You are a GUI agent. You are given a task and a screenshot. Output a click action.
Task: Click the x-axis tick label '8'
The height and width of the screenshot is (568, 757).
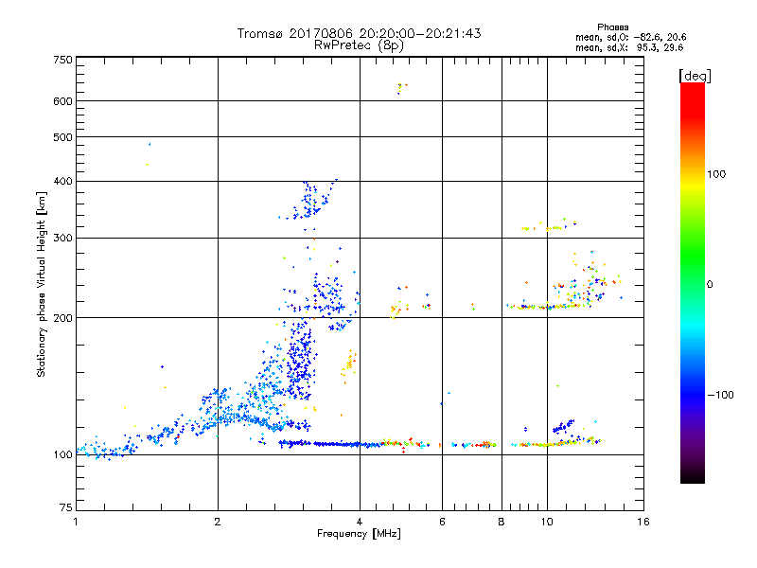(x=502, y=522)
